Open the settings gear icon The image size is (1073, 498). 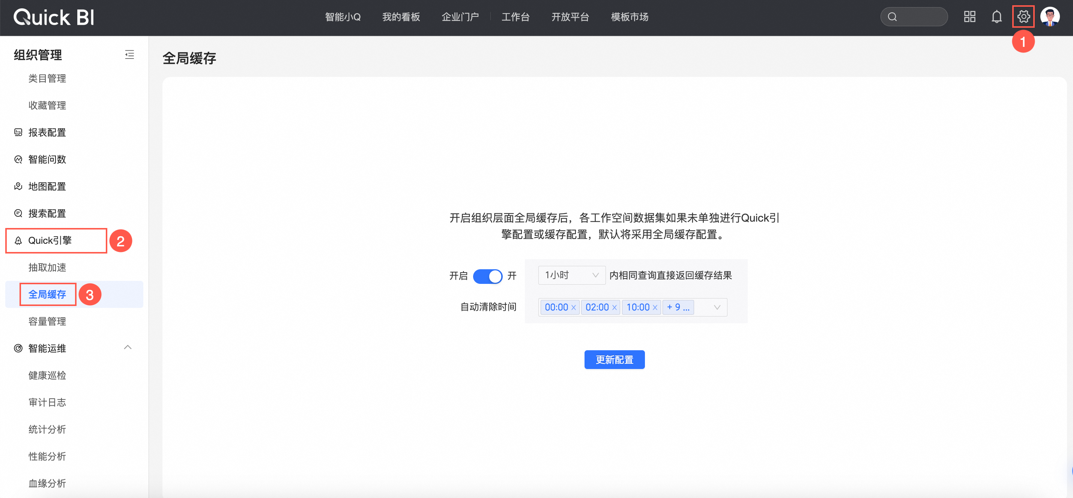pyautogui.click(x=1023, y=17)
